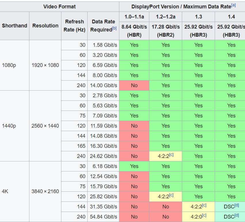Select the 1.58 Gbit/s data rate cell
The height and width of the screenshot is (222, 245).
click(x=103, y=45)
